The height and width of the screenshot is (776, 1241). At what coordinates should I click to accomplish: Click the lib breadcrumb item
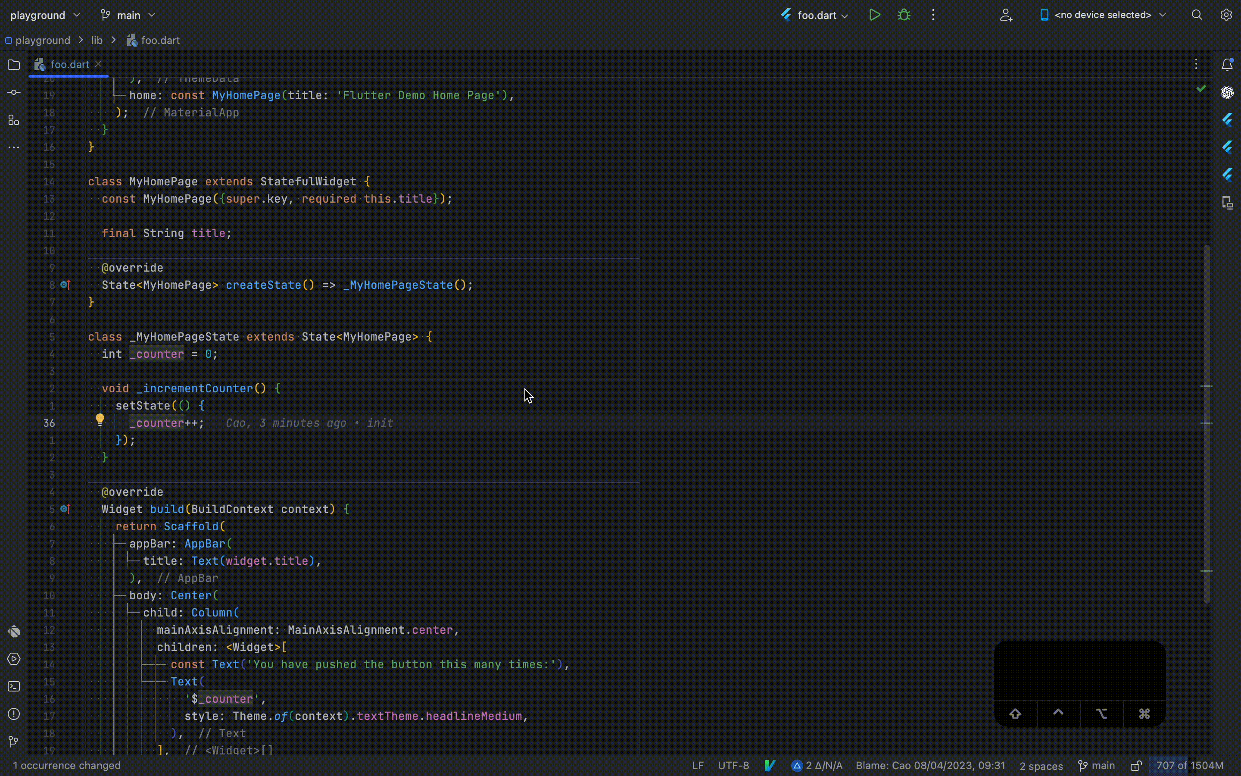click(x=97, y=40)
